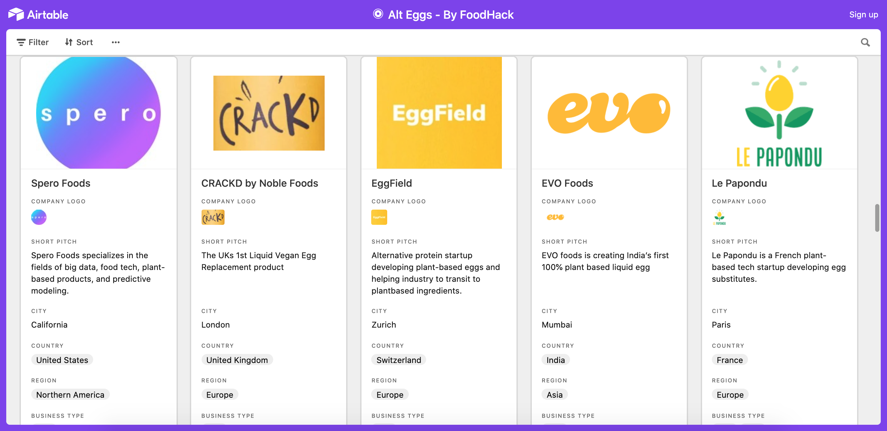887x431 pixels.
Task: Open the Sort options
Action: click(x=79, y=42)
